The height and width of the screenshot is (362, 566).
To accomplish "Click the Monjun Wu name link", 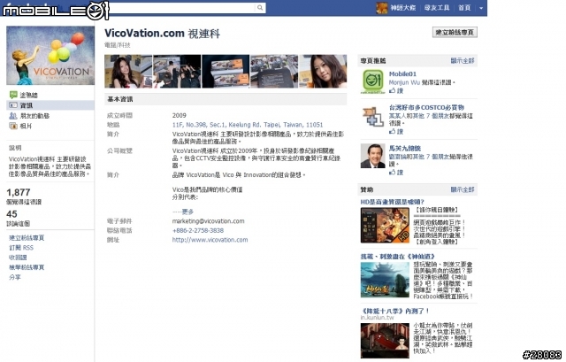I will [x=404, y=82].
